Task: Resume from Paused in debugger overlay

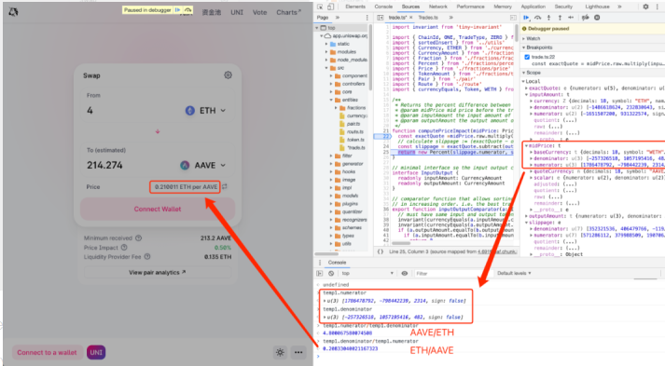Action: [x=178, y=9]
